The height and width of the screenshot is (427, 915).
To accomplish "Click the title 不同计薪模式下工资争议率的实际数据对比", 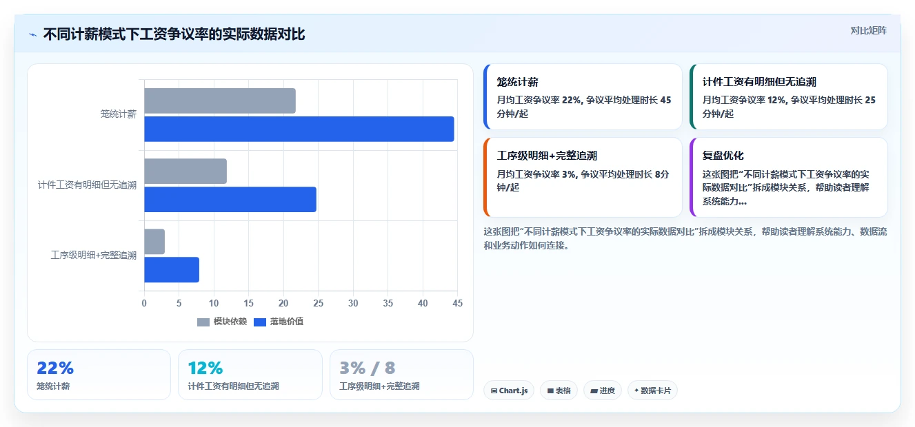I will click(x=174, y=34).
